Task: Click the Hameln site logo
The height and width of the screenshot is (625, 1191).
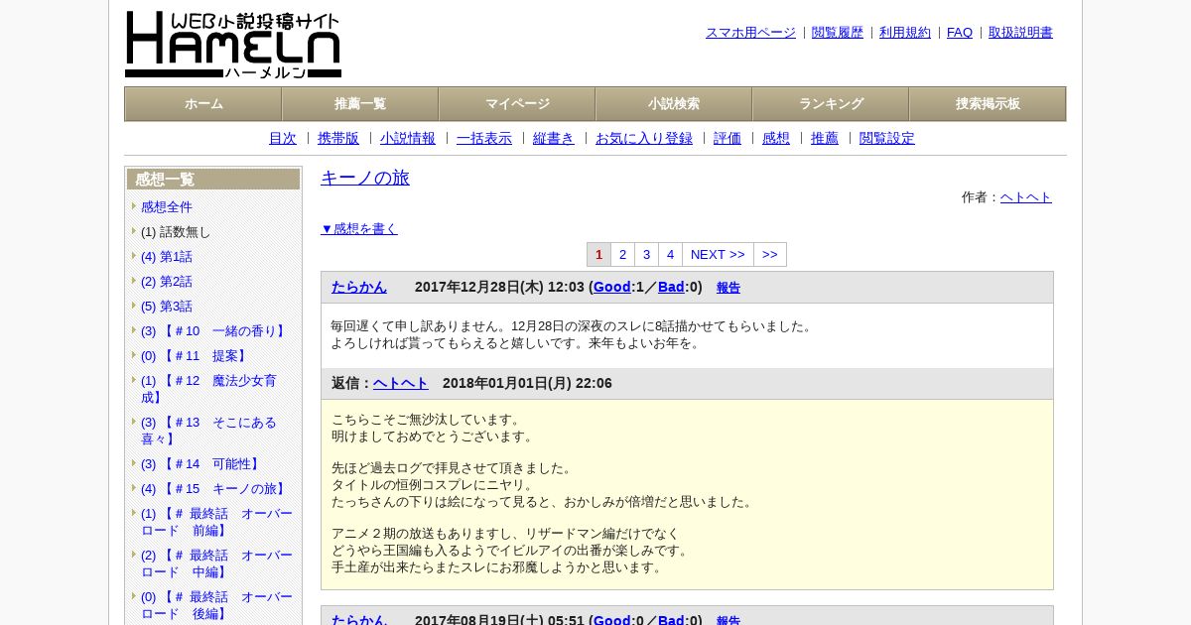Action: (x=233, y=45)
